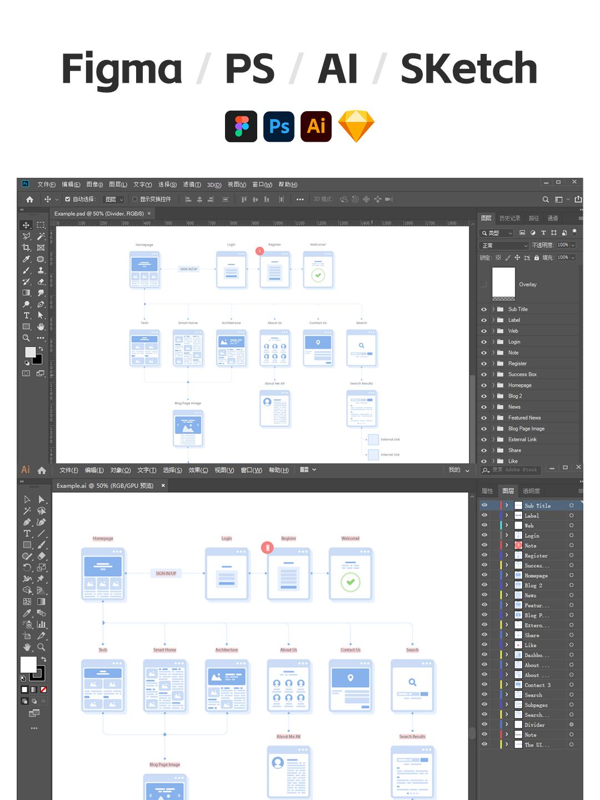This screenshot has width=600, height=800.
Task: Click the 搜索 Adobe Stock search field
Action: 514,470
